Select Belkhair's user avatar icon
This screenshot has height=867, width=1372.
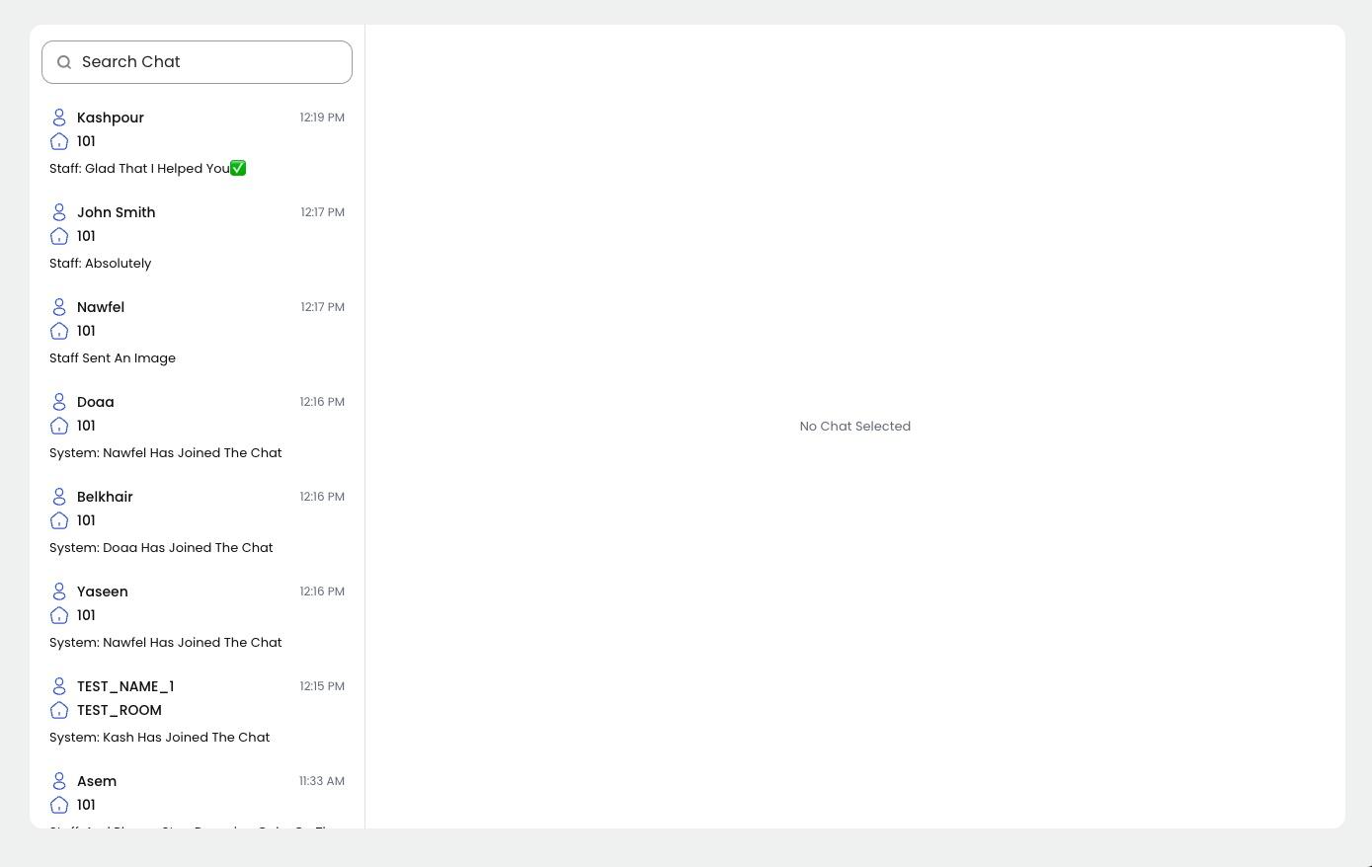[59, 497]
